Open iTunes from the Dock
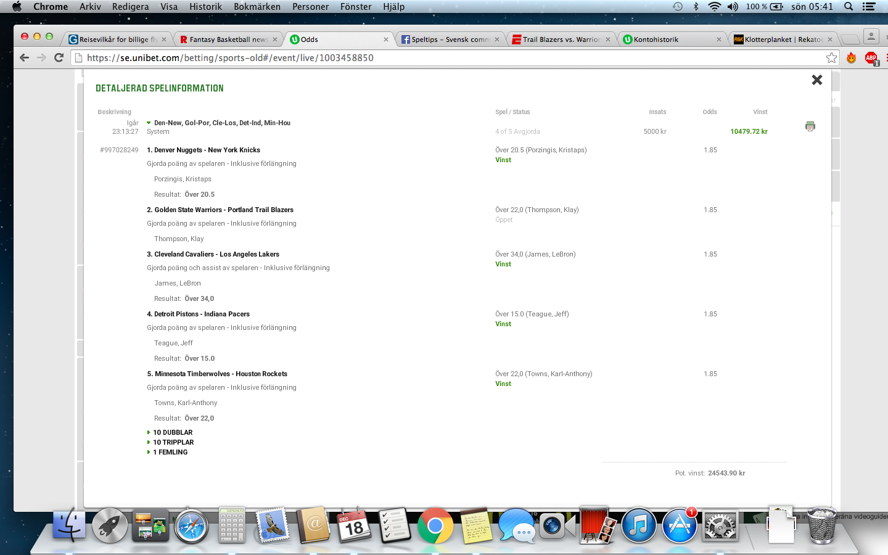The height and width of the screenshot is (555, 888). tap(639, 526)
